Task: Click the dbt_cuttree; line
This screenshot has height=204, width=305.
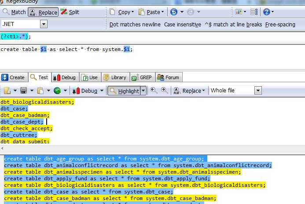Action: [x=18, y=135]
